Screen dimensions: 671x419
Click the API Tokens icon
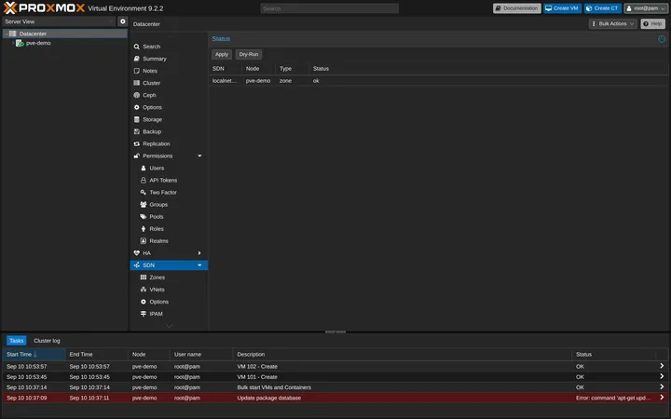click(x=144, y=181)
